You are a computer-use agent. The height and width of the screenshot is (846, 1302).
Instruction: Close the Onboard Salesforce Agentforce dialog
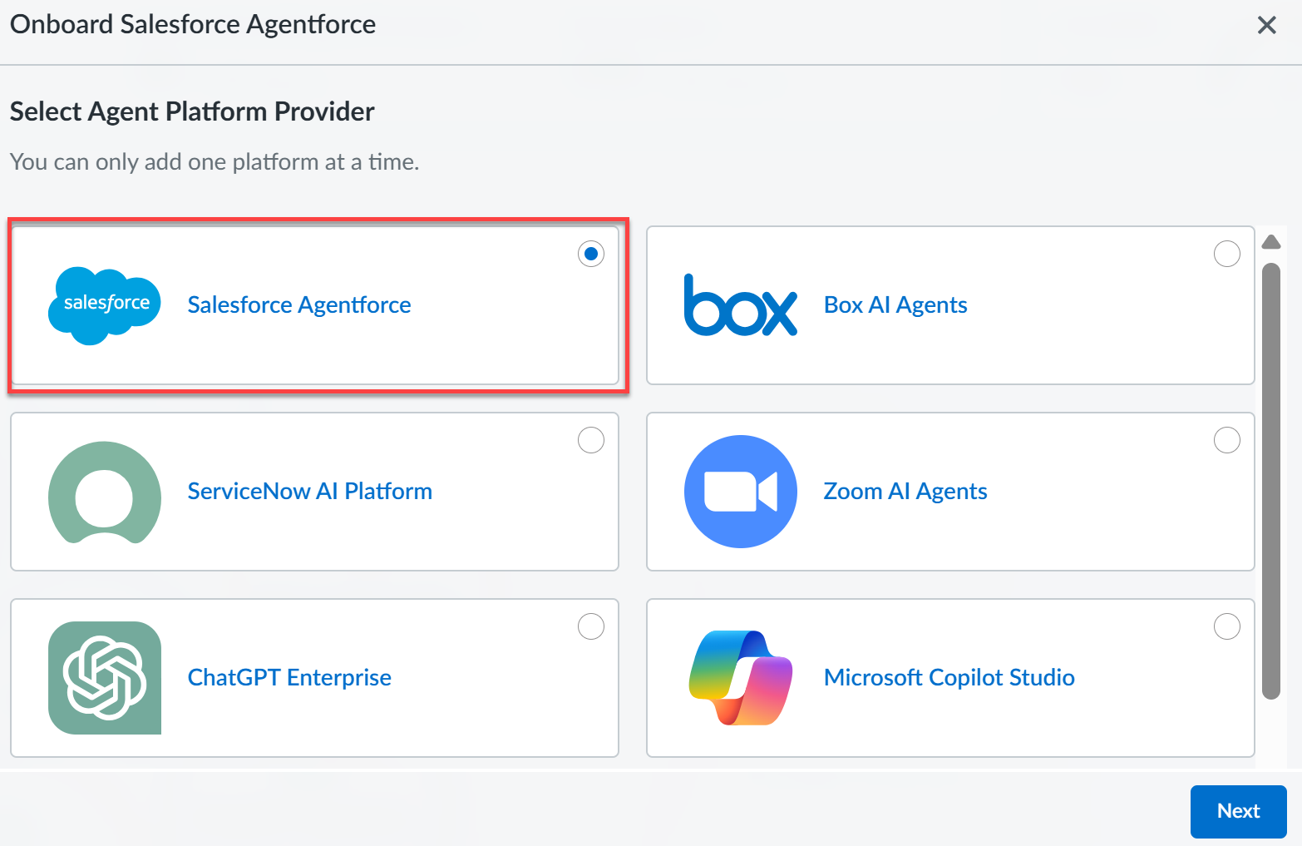coord(1266,25)
